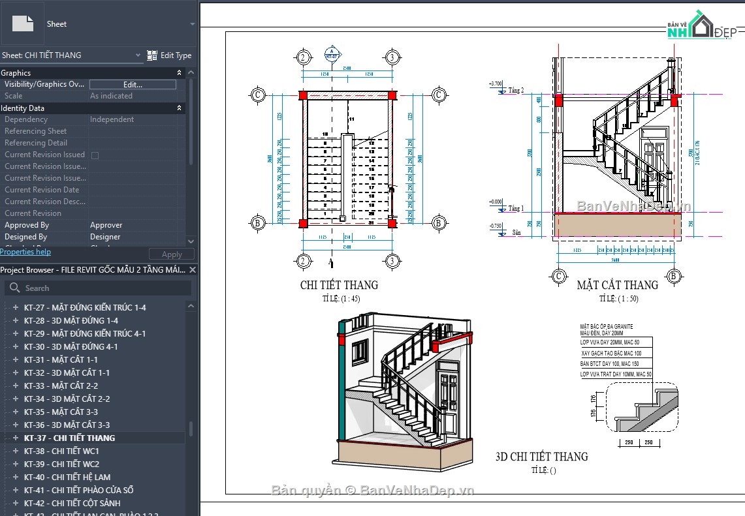Click the MẶT CẮT THANG view title
Image resolution: width=745 pixels, height=516 pixels.
point(617,285)
